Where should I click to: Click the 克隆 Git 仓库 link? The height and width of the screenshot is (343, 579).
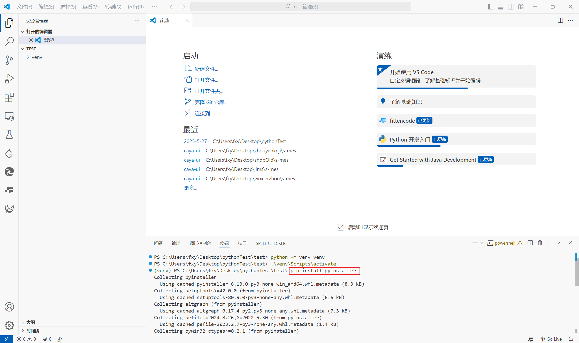tap(211, 102)
